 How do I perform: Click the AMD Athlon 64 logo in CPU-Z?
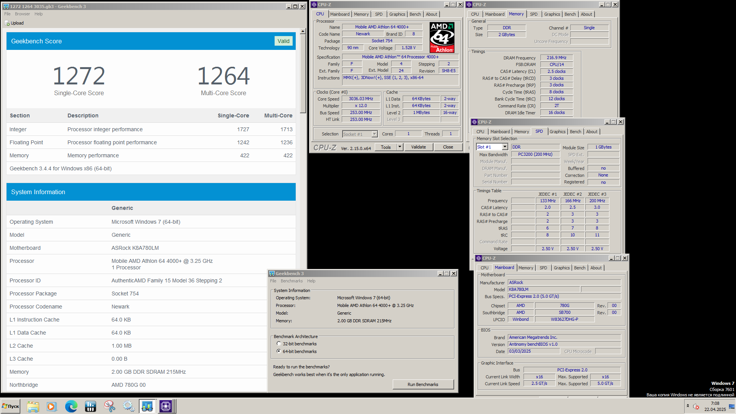coord(442,37)
